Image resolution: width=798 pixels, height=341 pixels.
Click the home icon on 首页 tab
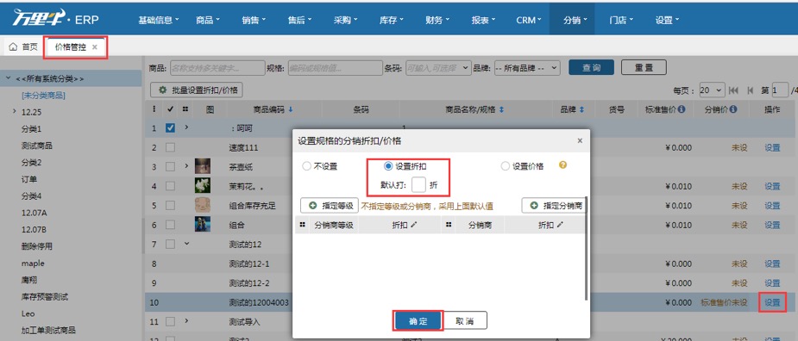[13, 46]
